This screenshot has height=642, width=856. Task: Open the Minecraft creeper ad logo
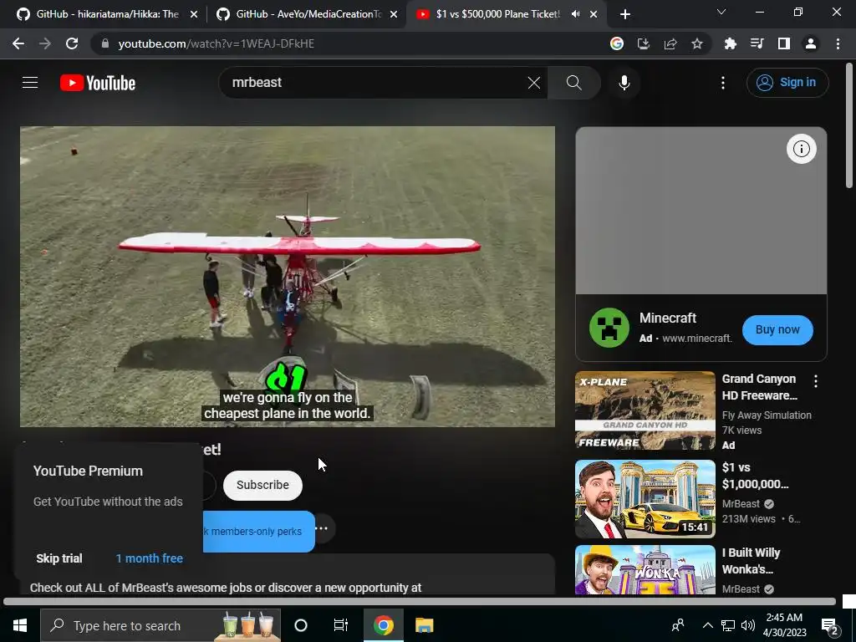(x=609, y=328)
